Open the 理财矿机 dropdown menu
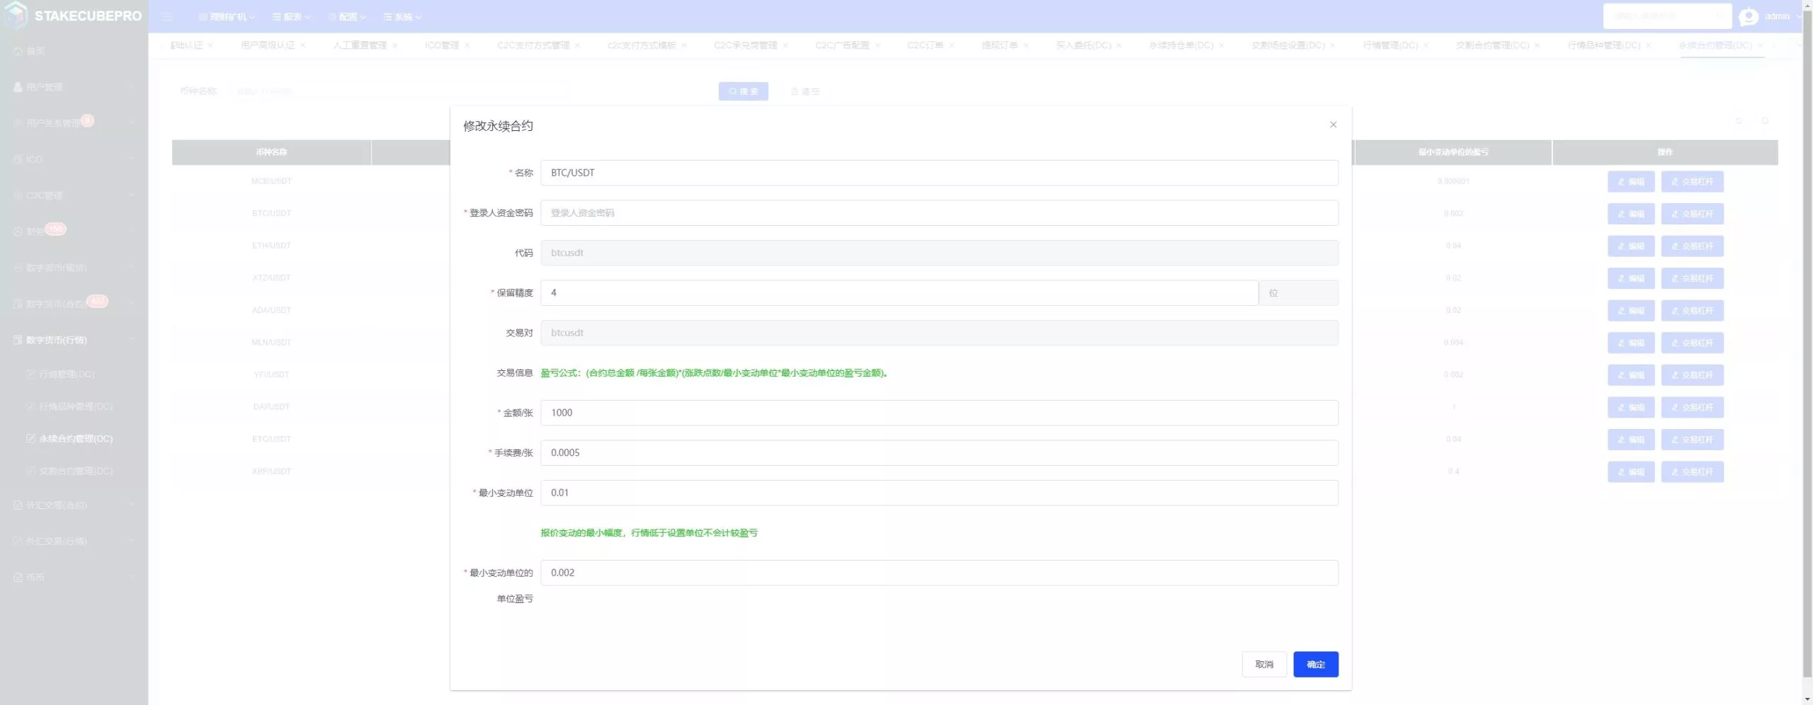The width and height of the screenshot is (1813, 705). pos(227,16)
